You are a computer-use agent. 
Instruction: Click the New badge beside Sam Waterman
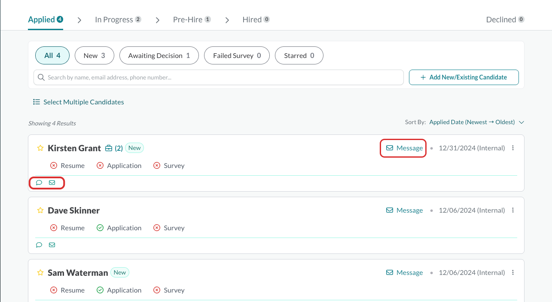(x=120, y=272)
